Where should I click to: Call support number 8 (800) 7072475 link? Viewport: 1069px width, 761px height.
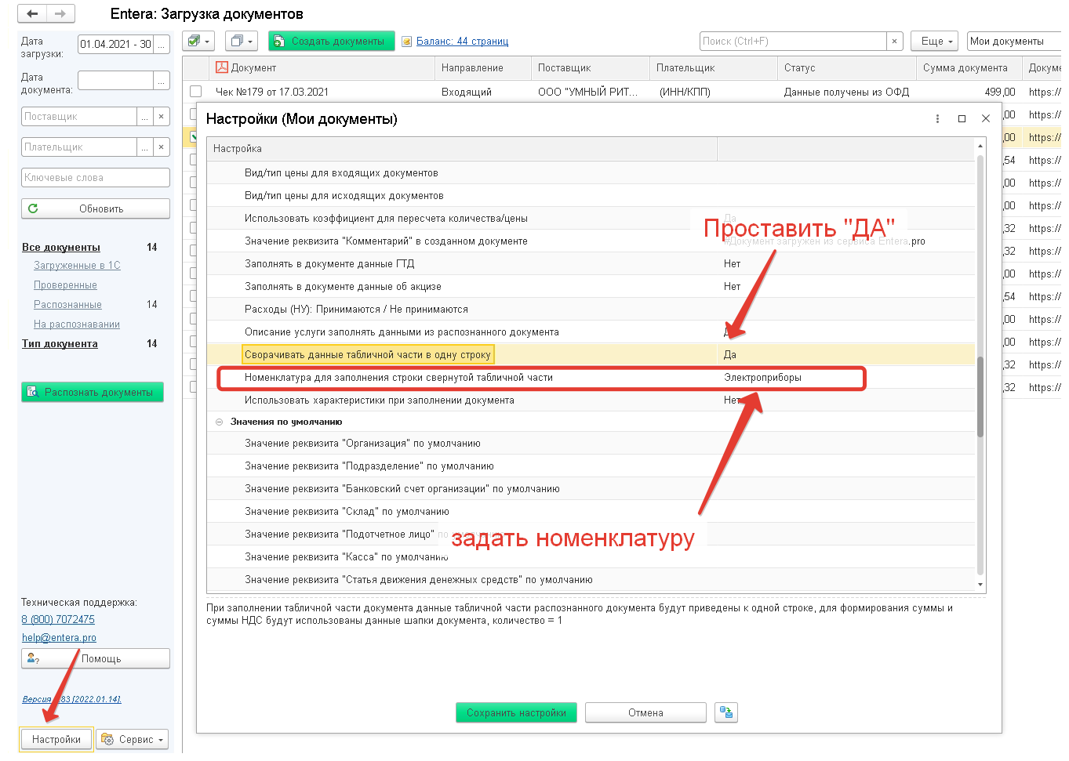58,620
